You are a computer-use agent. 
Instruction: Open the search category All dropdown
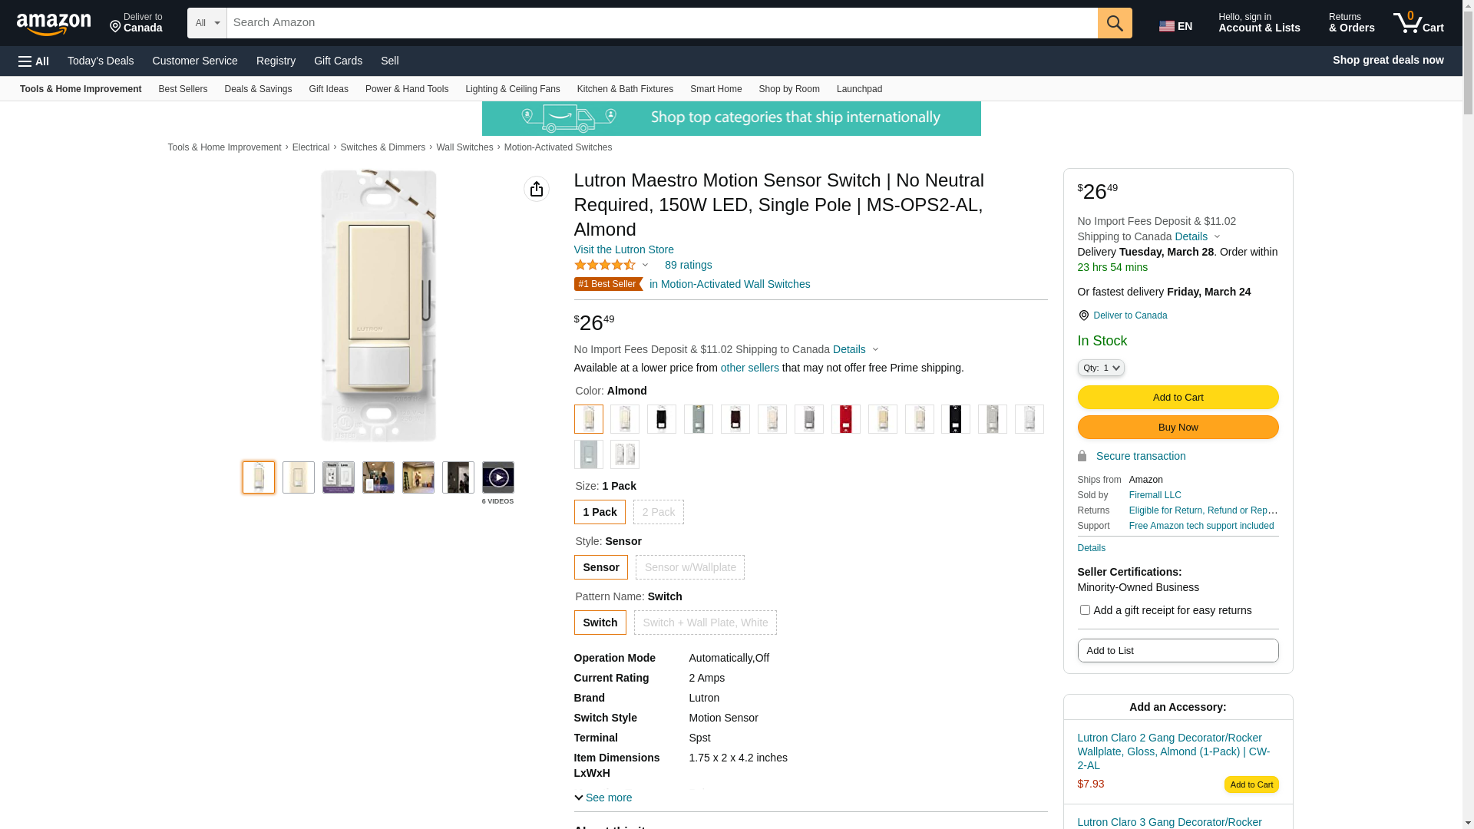click(207, 23)
